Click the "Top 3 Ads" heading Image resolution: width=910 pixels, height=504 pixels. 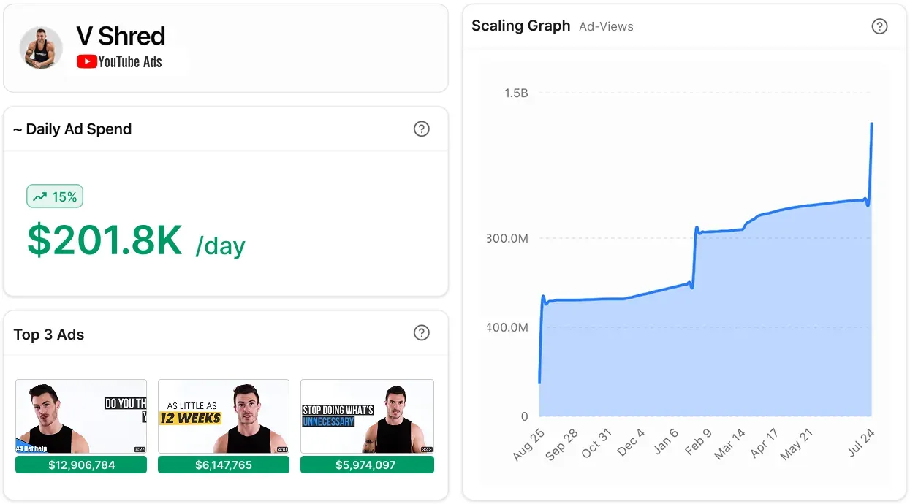[x=49, y=335]
